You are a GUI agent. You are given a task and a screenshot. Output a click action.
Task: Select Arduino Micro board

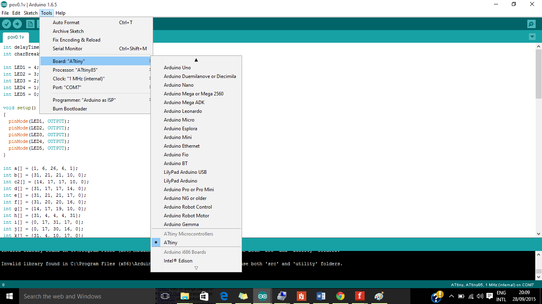pos(196,120)
